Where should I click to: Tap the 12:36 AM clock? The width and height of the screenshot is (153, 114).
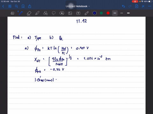(5, 2)
